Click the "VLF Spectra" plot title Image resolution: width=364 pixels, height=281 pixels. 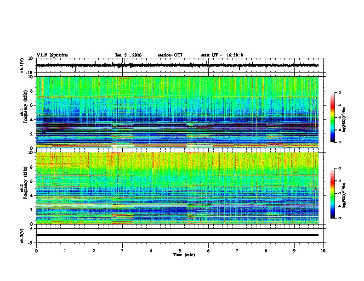pyautogui.click(x=52, y=55)
